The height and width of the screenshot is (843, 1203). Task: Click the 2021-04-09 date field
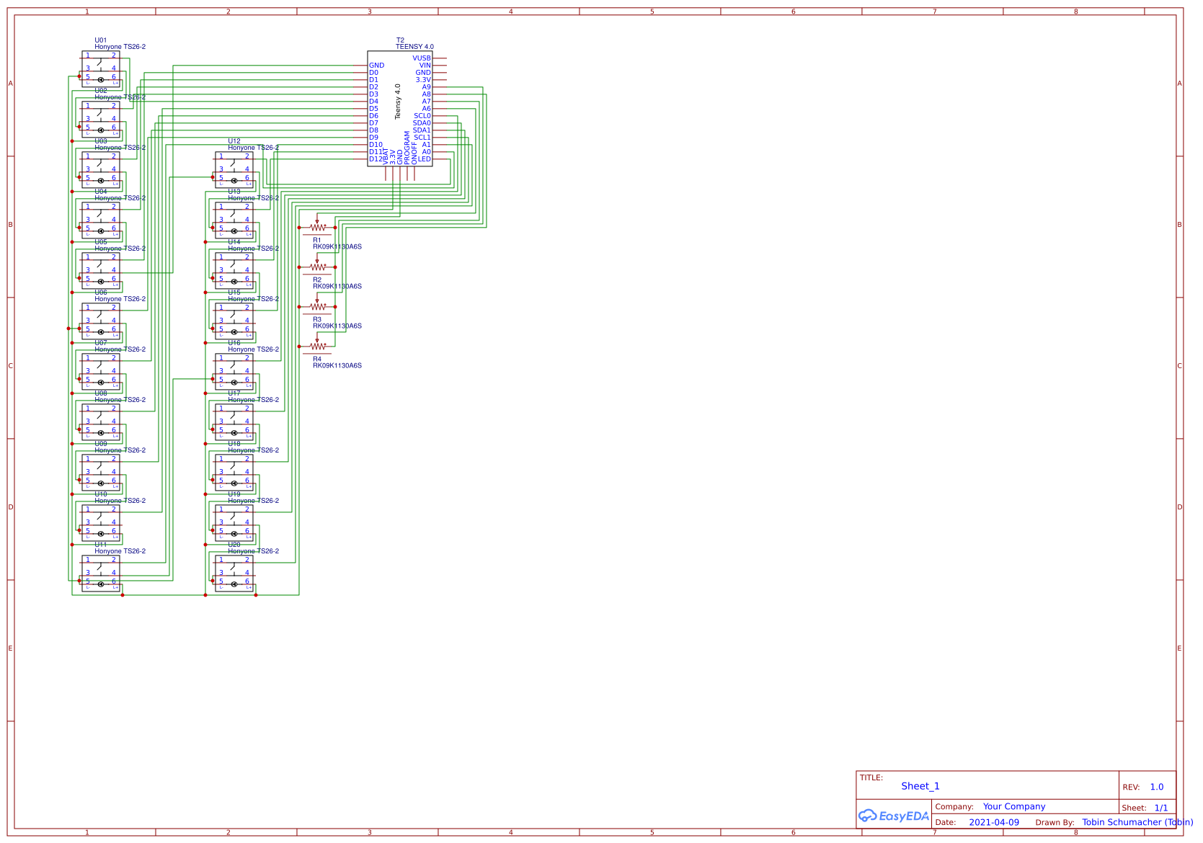995,822
